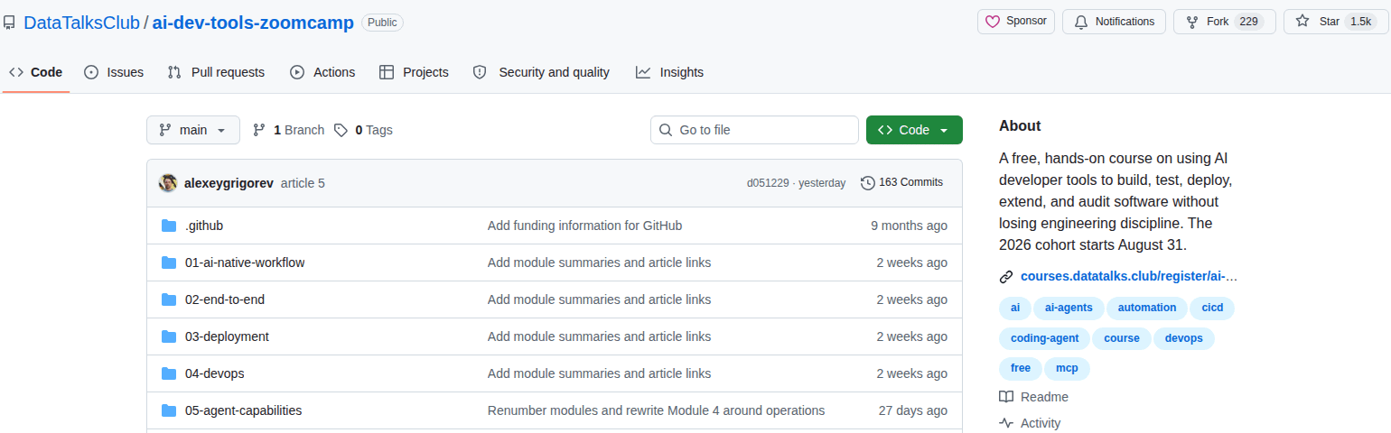The width and height of the screenshot is (1391, 433).
Task: Open the 02-end-to-end folder
Action: tap(225, 299)
